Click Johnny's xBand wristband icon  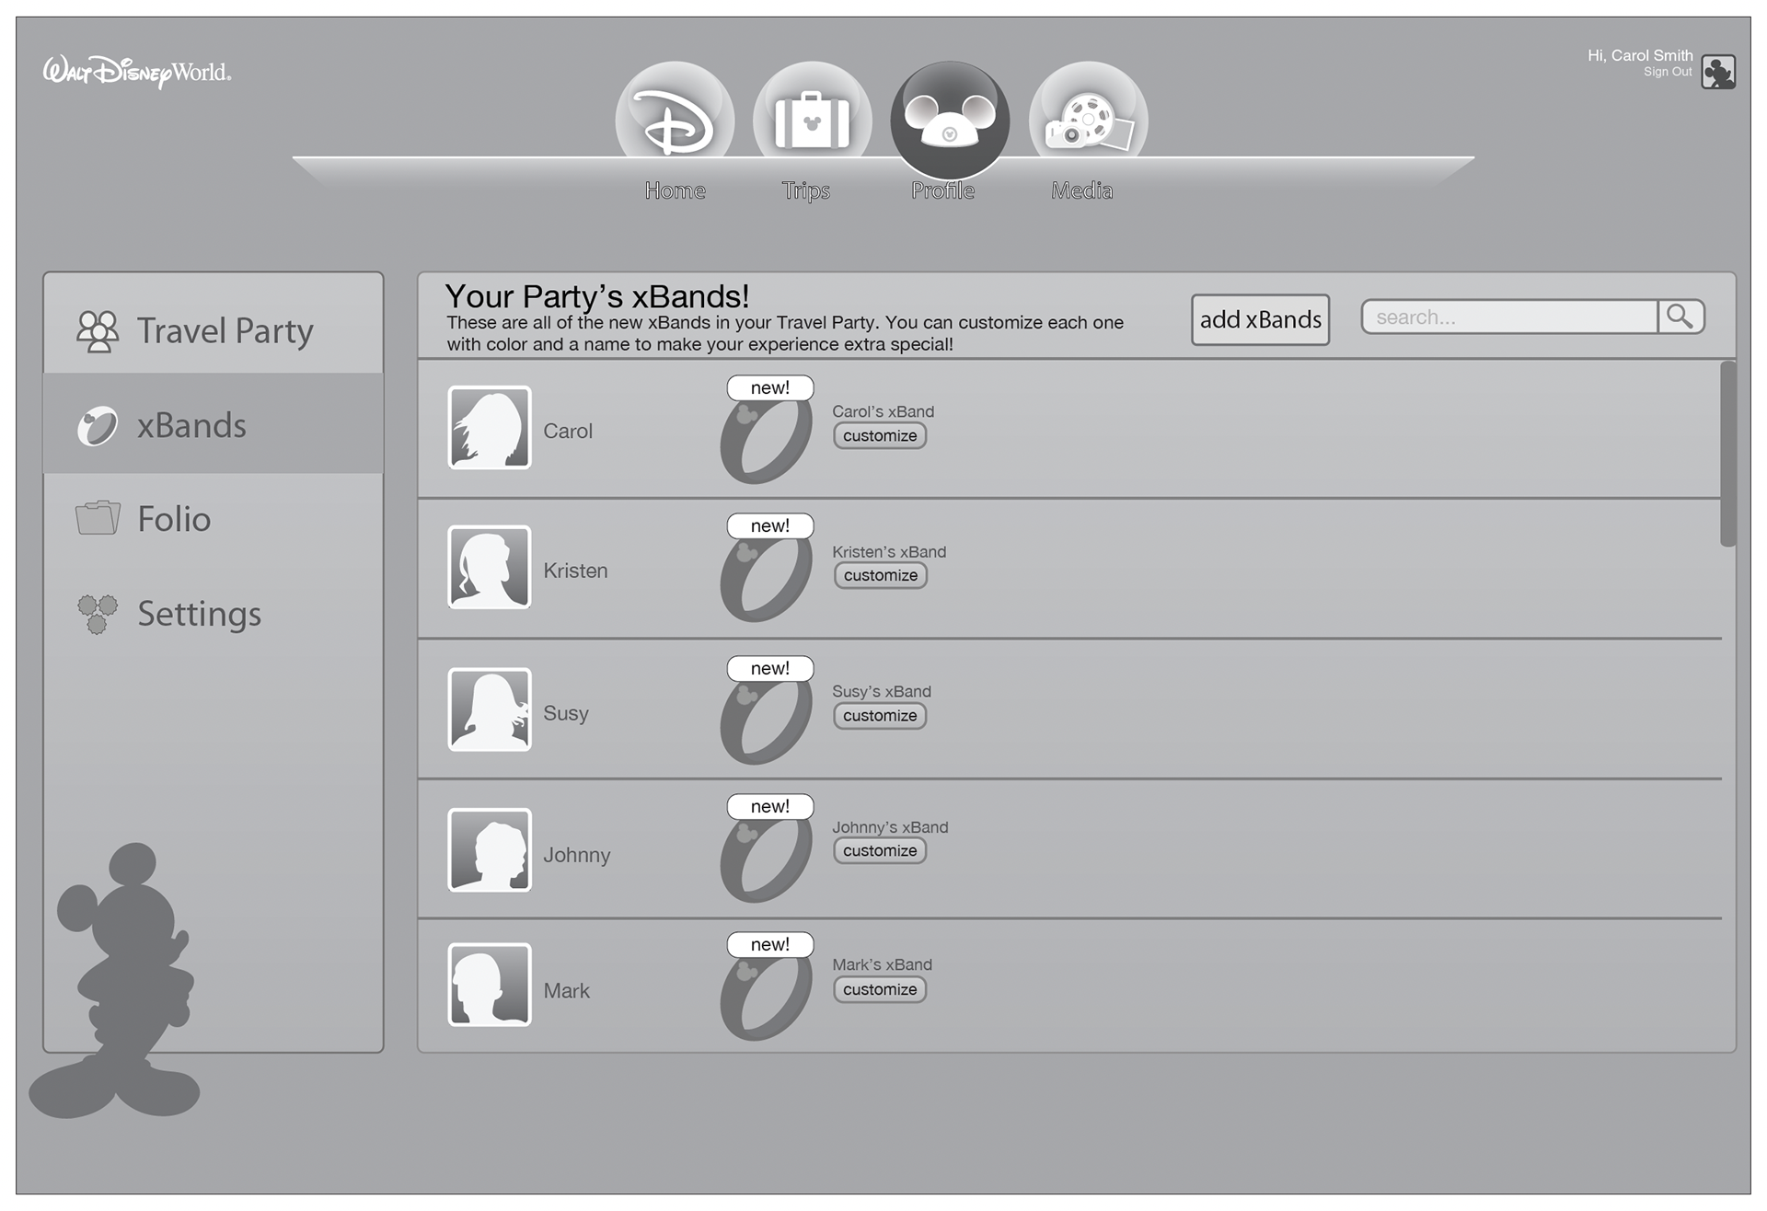(766, 859)
